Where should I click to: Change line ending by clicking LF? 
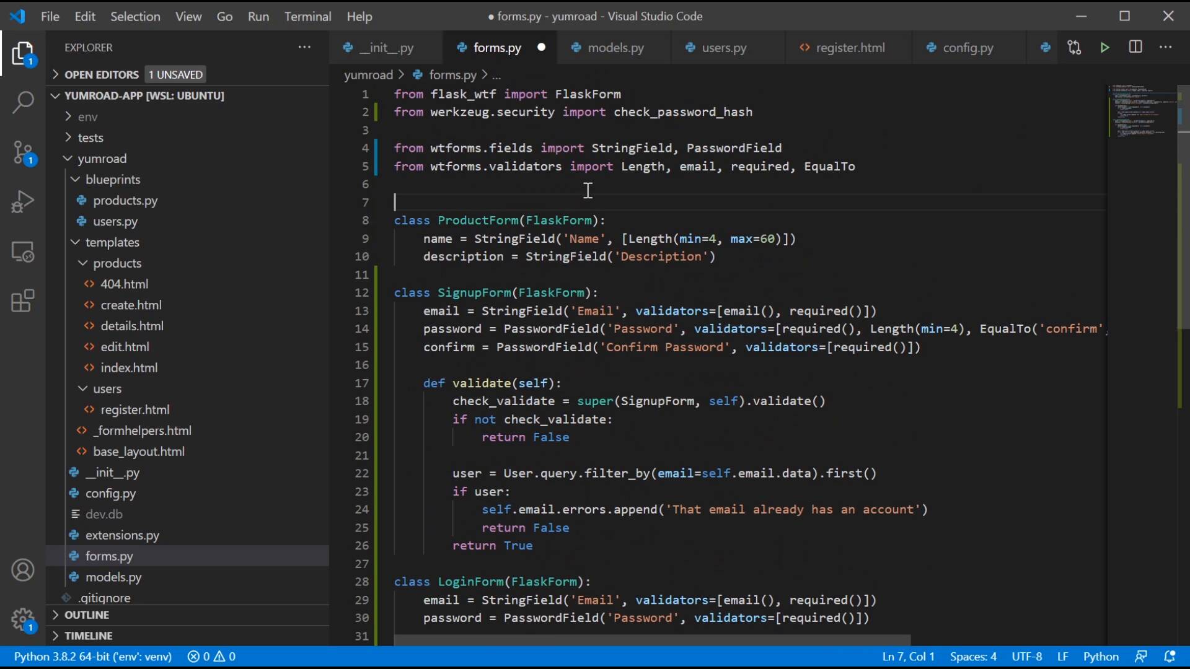1062,656
